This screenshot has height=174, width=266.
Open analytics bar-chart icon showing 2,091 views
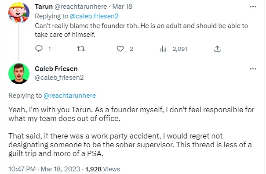click(x=163, y=49)
